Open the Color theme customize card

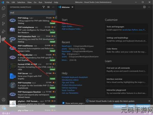pyautogui.click(x=126, y=50)
